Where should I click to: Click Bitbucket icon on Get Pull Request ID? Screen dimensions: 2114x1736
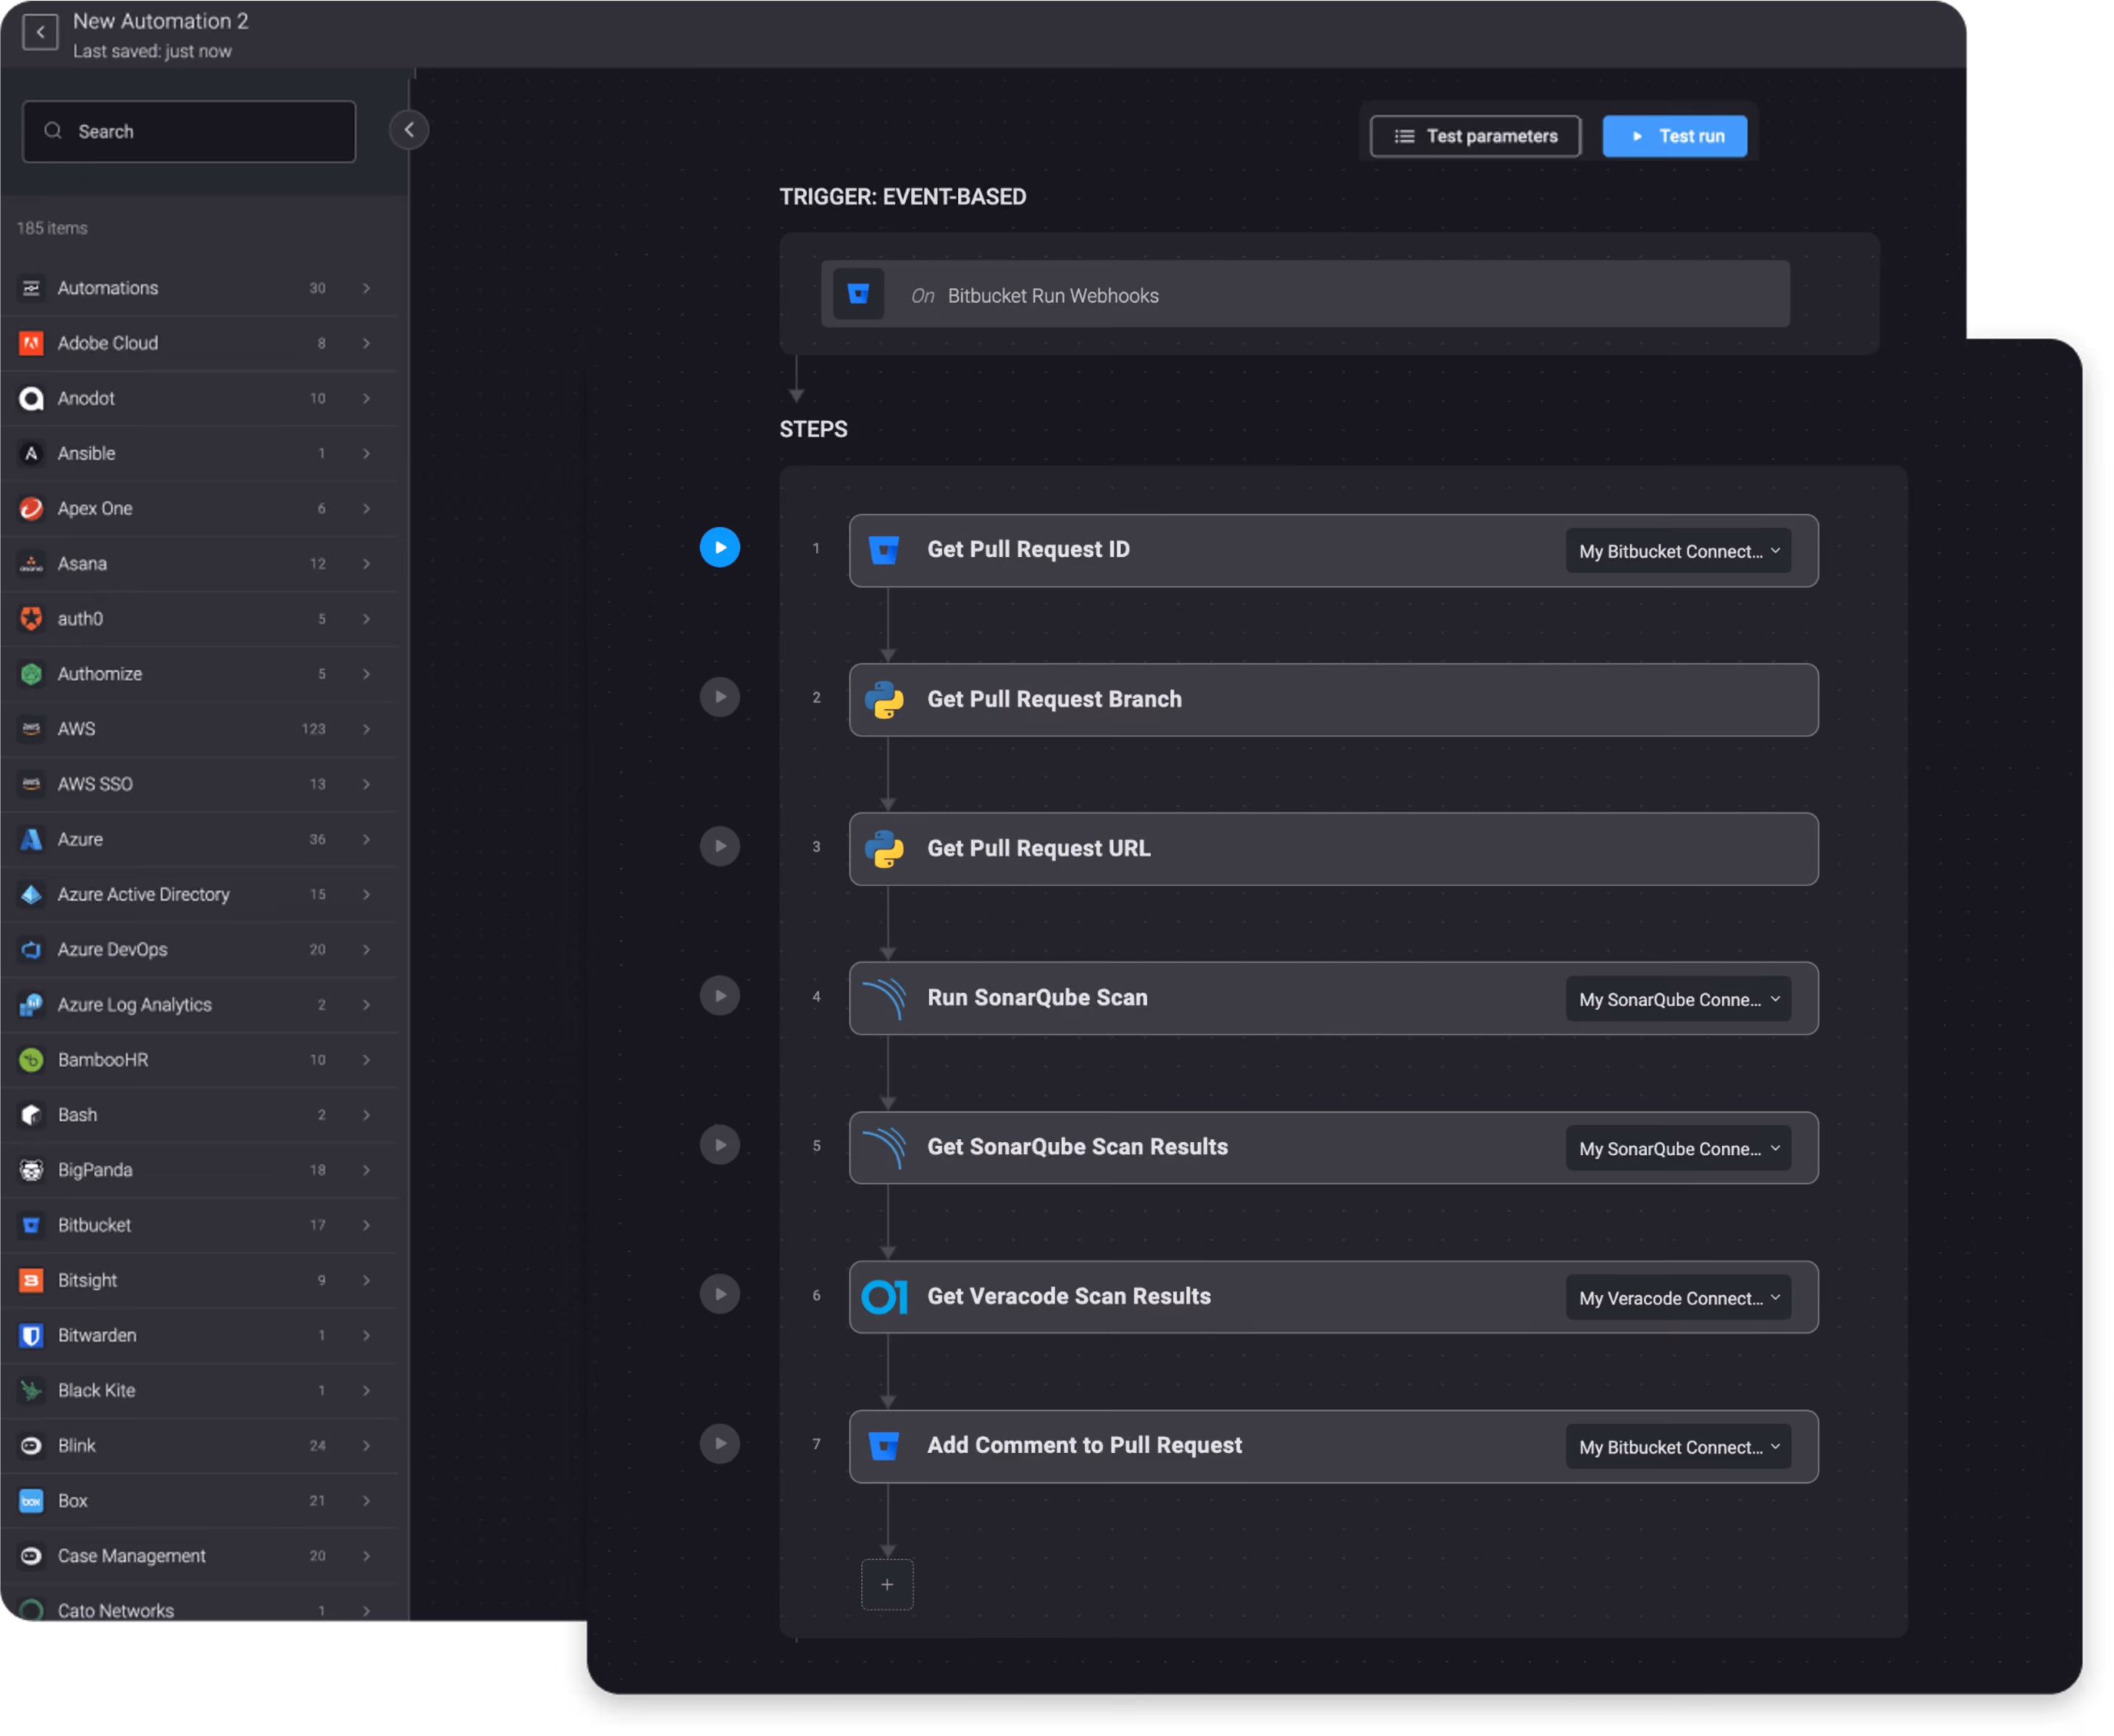[884, 550]
